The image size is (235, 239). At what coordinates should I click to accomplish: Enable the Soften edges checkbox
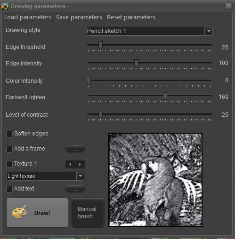tap(9, 134)
